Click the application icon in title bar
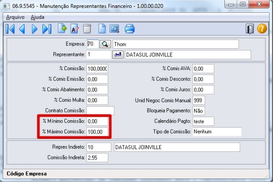This screenshot has height=182, width=273. pos(7,6)
